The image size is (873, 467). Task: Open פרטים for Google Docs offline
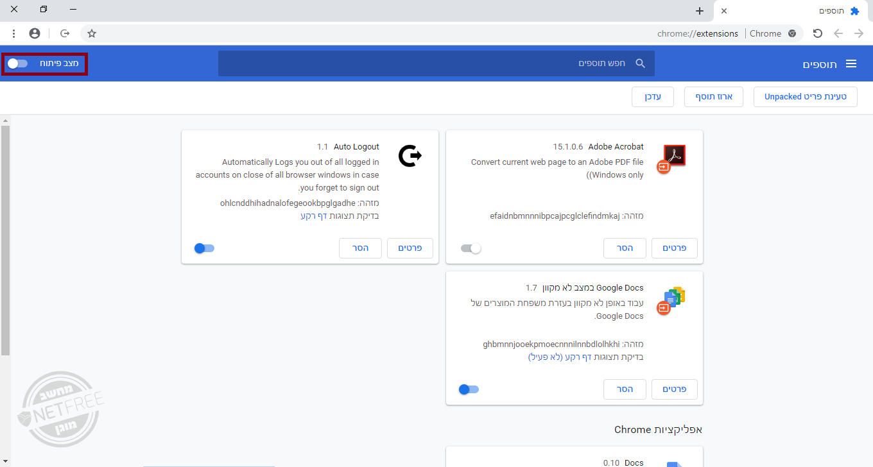(675, 389)
